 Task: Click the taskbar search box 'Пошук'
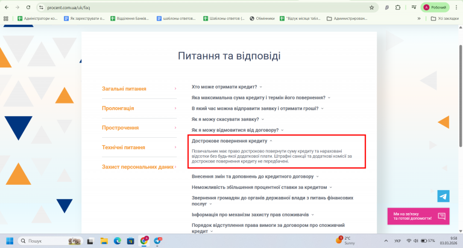[50, 241]
